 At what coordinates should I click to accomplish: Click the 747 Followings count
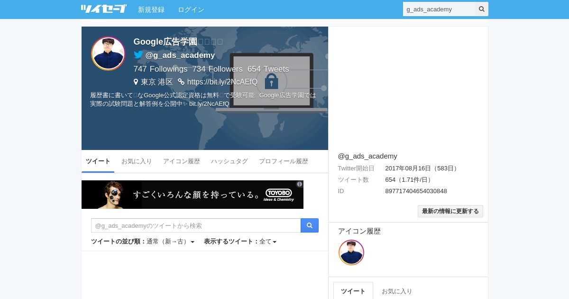pos(161,69)
